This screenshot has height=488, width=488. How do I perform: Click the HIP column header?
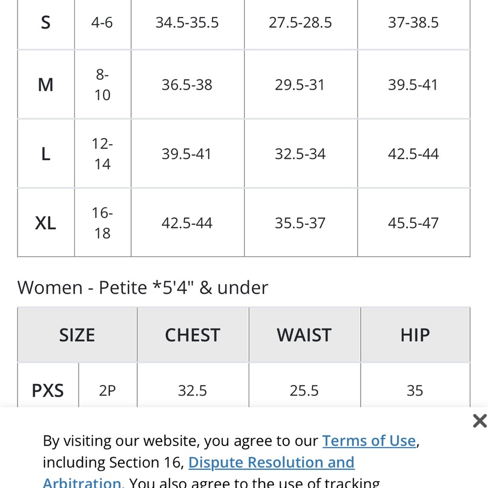pyautogui.click(x=415, y=335)
